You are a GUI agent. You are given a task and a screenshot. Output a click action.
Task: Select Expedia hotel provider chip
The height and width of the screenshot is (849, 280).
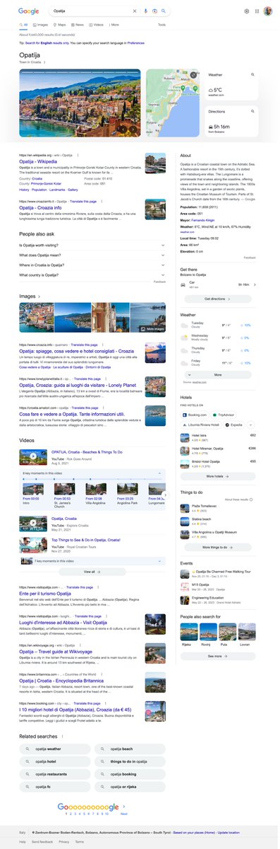[234, 424]
